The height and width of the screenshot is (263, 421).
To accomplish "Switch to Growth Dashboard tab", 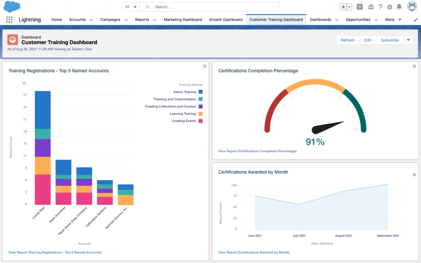I will (226, 20).
